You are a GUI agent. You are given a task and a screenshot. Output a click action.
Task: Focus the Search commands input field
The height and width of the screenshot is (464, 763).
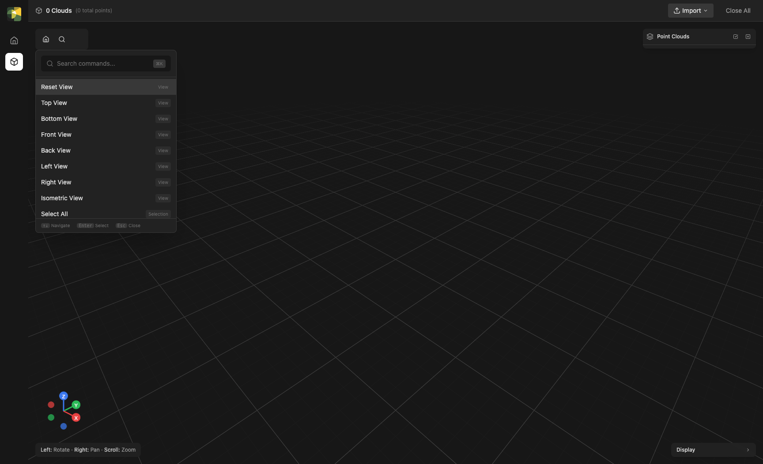[x=106, y=64]
